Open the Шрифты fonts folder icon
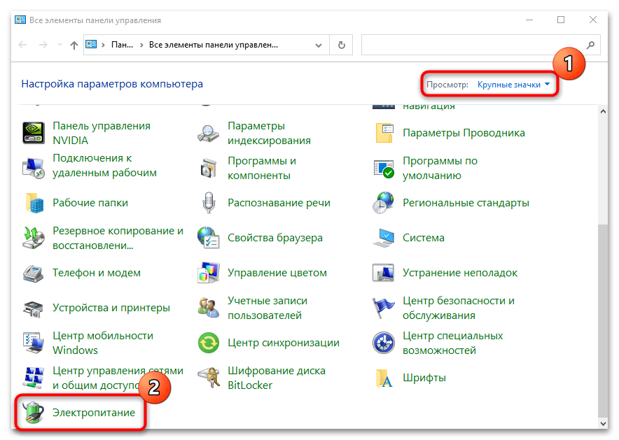Viewport: 619px width, 440px height. [384, 378]
